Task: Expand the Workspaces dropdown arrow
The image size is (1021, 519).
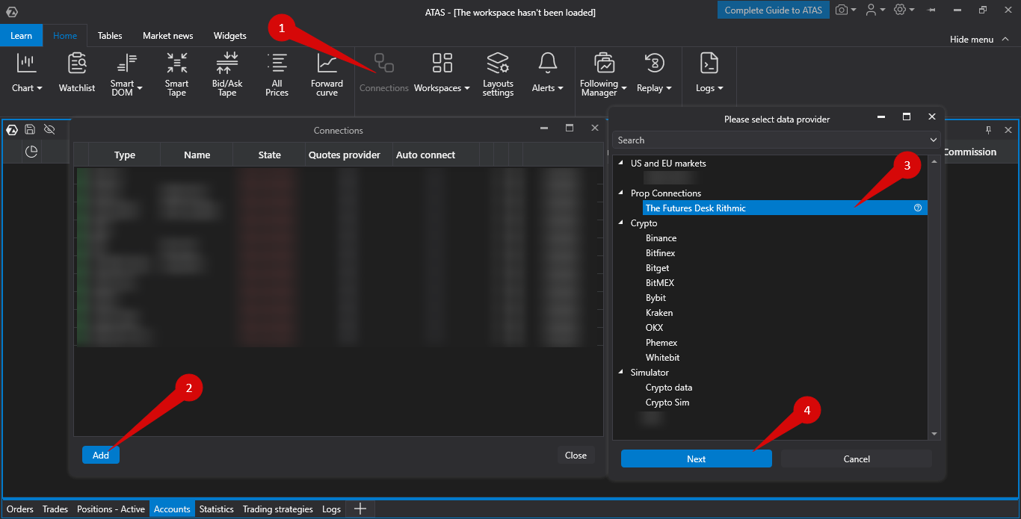Action: click(467, 88)
